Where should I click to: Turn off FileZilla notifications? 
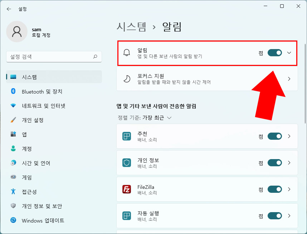[274, 189]
